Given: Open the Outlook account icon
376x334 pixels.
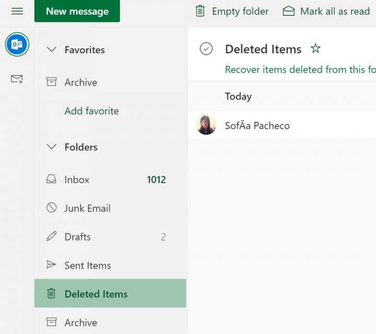Looking at the screenshot, I should pyautogui.click(x=17, y=44).
